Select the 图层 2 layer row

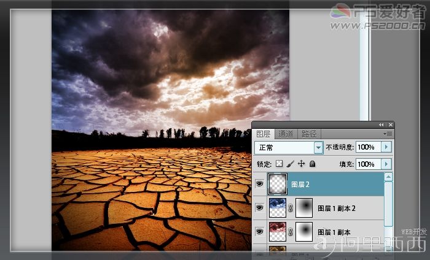(x=318, y=184)
